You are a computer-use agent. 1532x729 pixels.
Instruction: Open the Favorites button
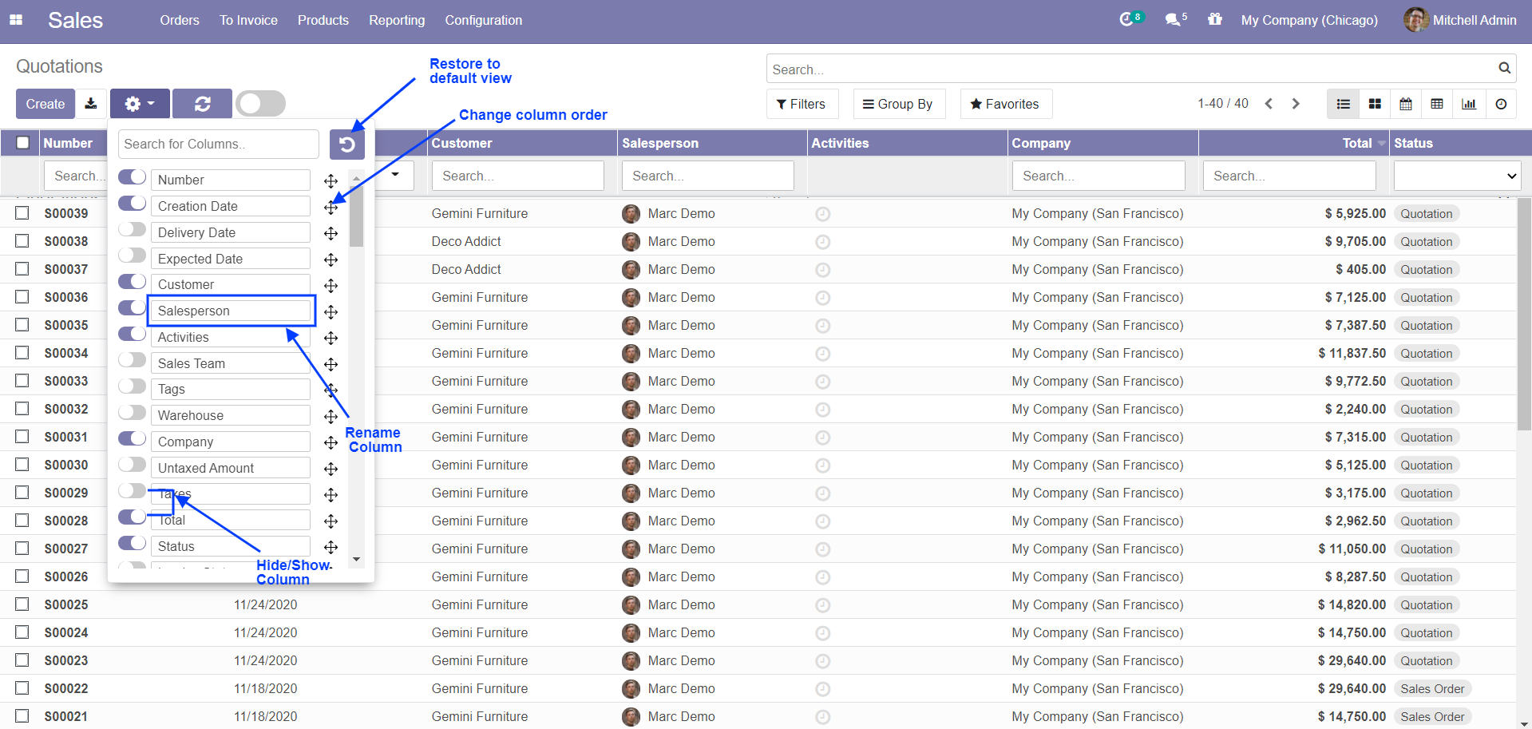pos(1005,104)
